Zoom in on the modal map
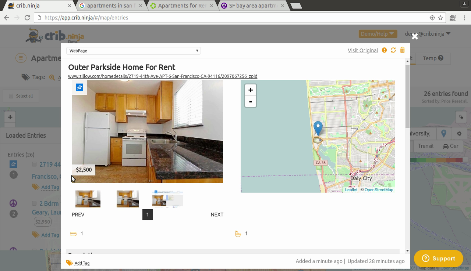471x271 pixels. 251,90
